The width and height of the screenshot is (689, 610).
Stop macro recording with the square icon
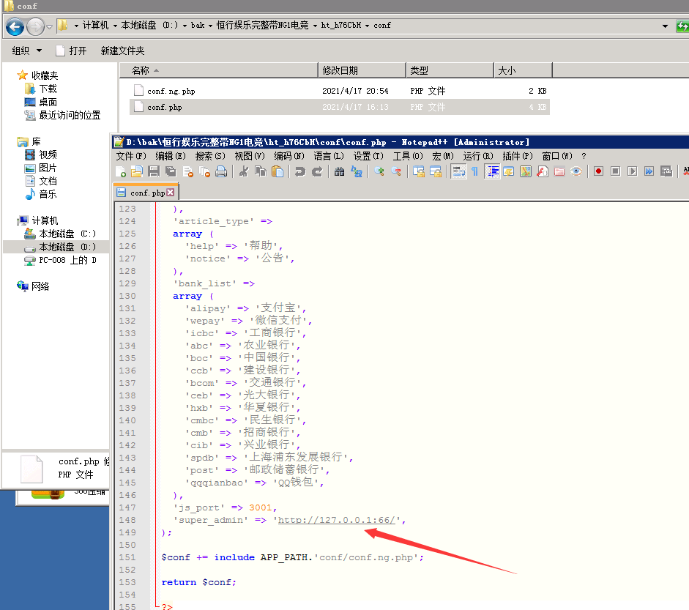tap(616, 171)
